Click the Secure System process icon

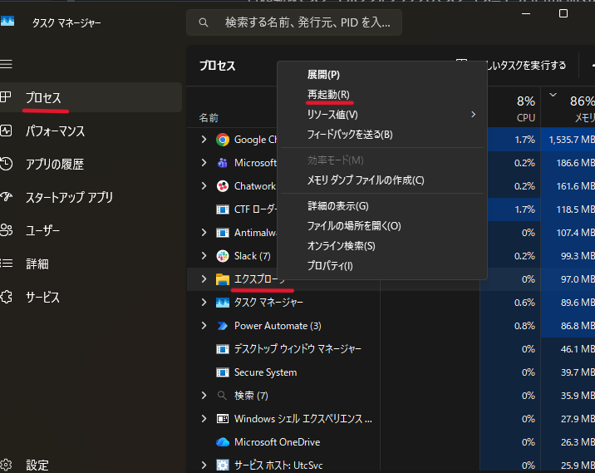pyautogui.click(x=223, y=372)
